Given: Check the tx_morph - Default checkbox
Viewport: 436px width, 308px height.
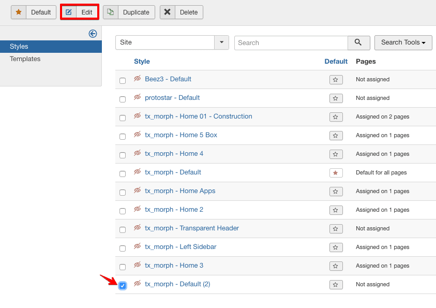Looking at the screenshot, I should click(x=123, y=174).
